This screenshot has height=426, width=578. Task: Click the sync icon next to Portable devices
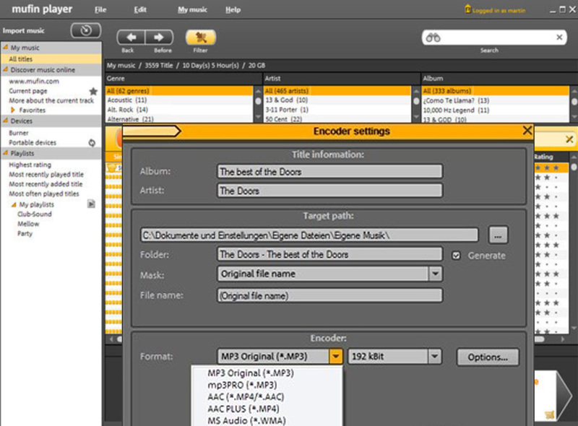tap(92, 143)
